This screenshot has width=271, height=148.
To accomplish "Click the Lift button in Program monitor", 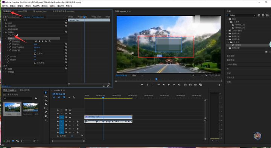I will pos(185,85).
